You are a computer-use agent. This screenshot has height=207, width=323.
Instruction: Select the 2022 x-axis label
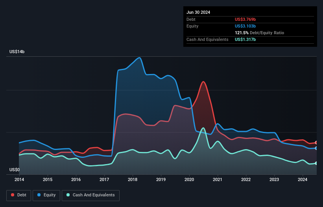(x=246, y=179)
